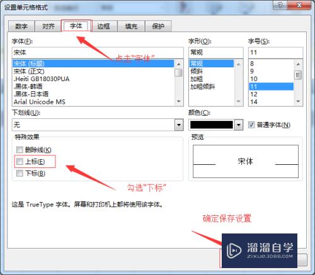315x275 pixels.
Task: Click the 字体 name input field
Action: [x=98, y=52]
